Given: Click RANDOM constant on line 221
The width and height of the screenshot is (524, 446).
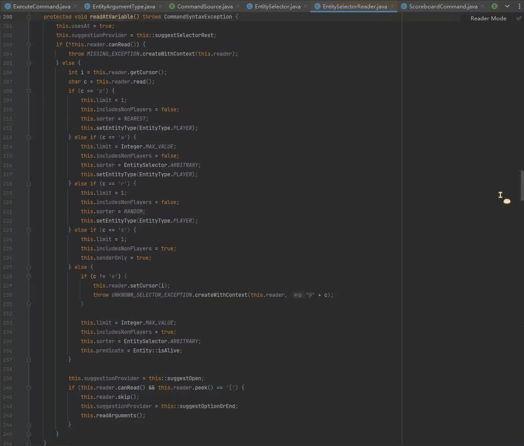Looking at the screenshot, I should [x=133, y=212].
